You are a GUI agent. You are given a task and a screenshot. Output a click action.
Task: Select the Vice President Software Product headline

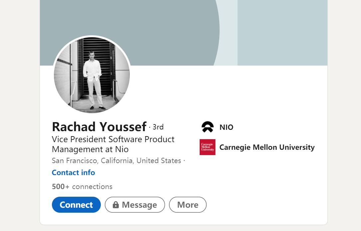(113, 139)
